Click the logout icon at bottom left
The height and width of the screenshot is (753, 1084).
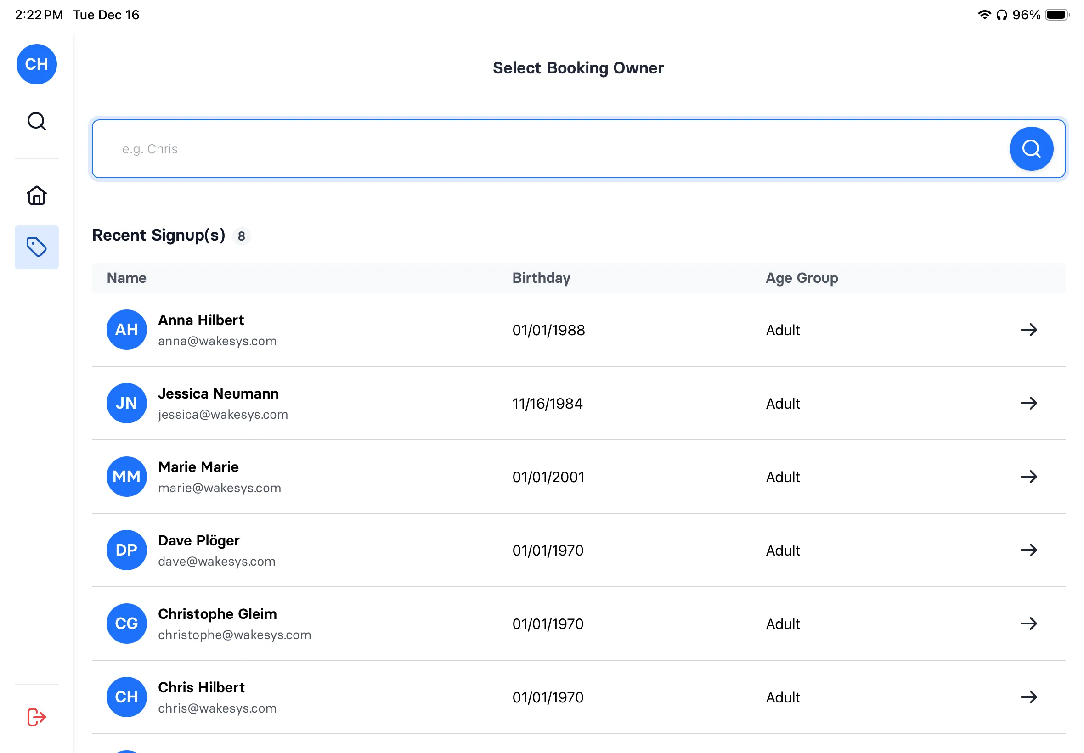pyautogui.click(x=36, y=717)
